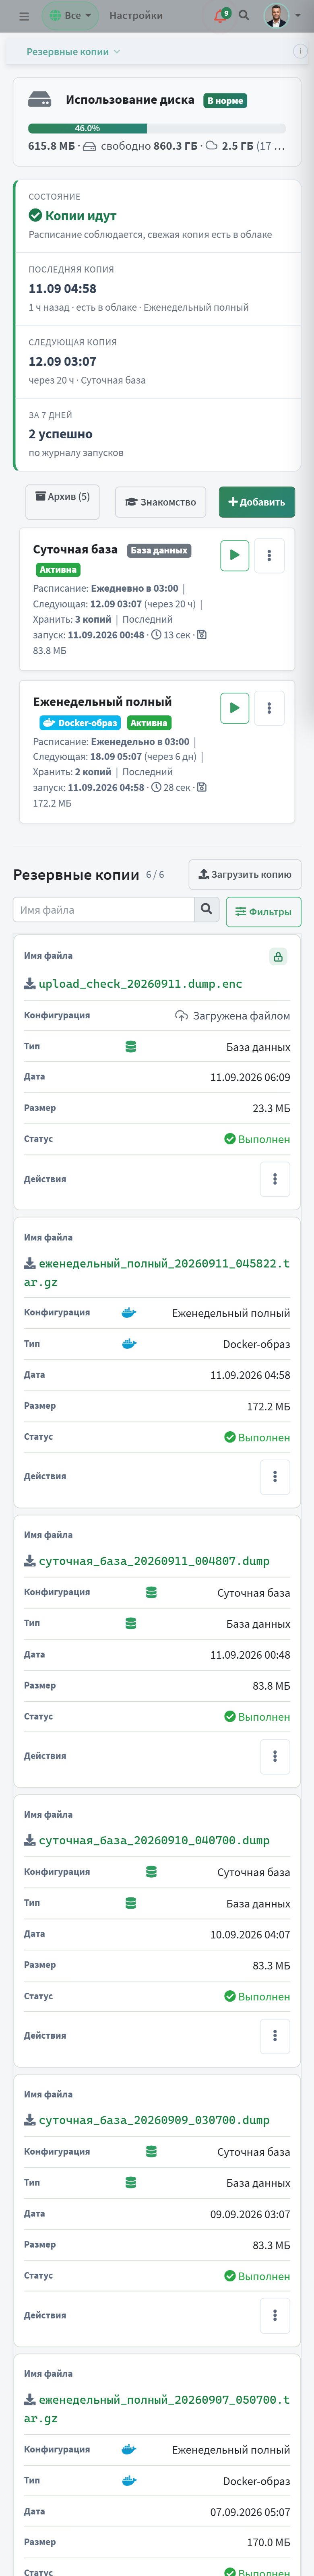Screen dimensions: 314x2576
Task: Open actions menu for суточная_база_20260910
Action: (275, 2035)
